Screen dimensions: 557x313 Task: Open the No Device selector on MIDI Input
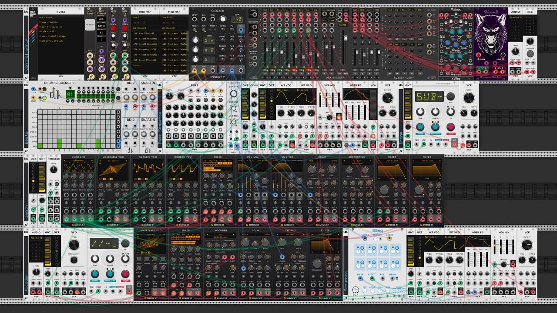coord(90,25)
